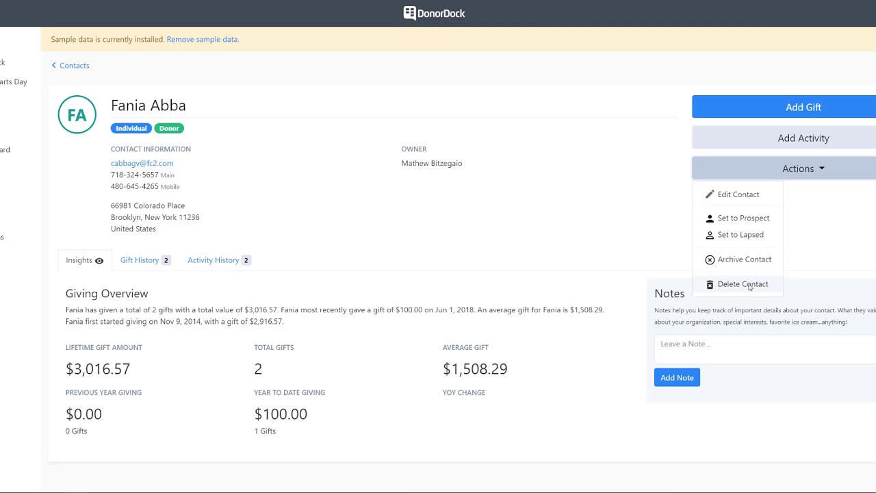Click the Notes heading

[669, 293]
